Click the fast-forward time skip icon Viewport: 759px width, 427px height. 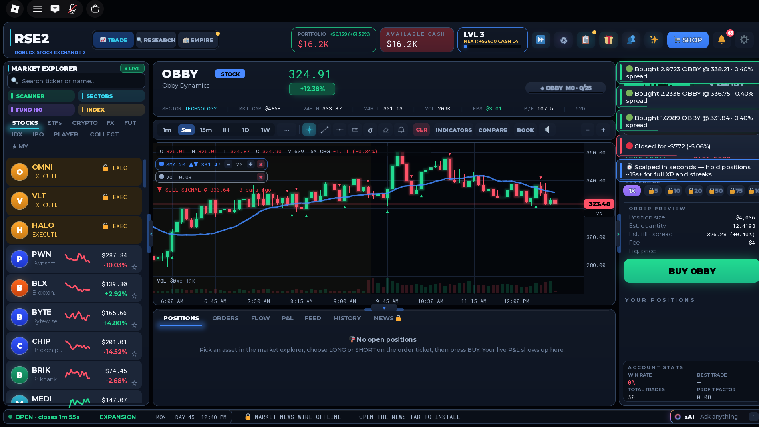click(x=541, y=40)
